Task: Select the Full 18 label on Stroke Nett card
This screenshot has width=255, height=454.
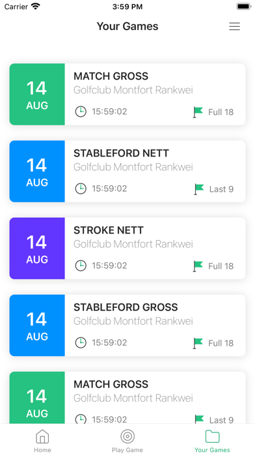Action: [221, 266]
